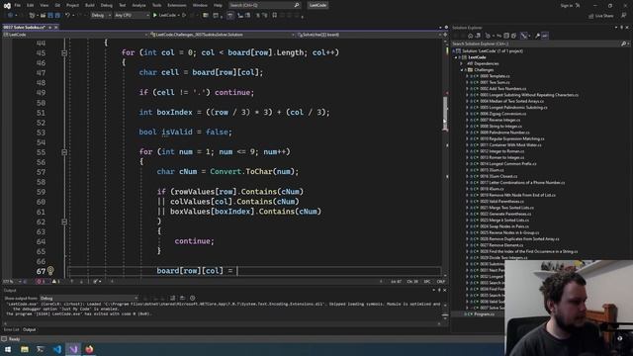This screenshot has height=356, width=633.
Task: Click Clear All icon in Output panel
Action: 173,299
